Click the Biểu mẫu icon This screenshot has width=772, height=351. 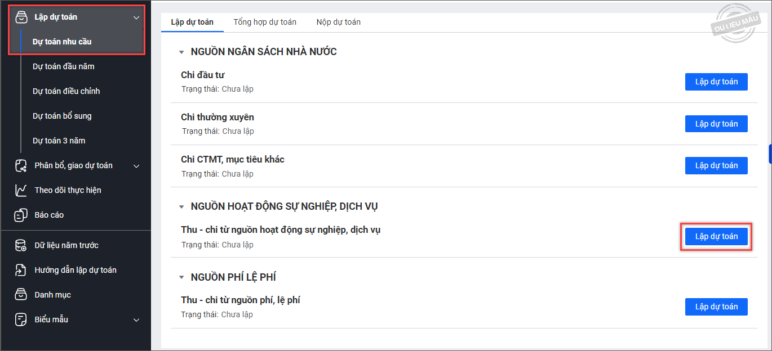(21, 319)
